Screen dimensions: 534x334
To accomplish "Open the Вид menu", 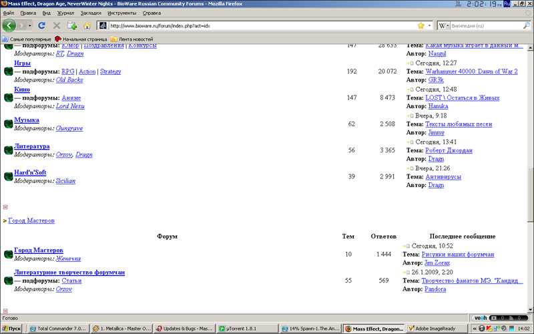I will [x=46, y=13].
